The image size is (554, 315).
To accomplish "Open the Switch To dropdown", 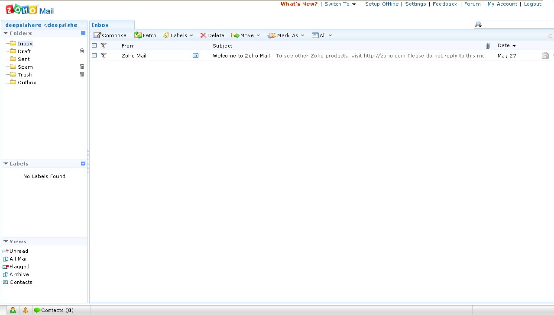I will [340, 4].
